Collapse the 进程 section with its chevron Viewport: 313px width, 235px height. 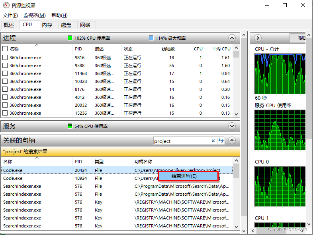[x=232, y=38]
